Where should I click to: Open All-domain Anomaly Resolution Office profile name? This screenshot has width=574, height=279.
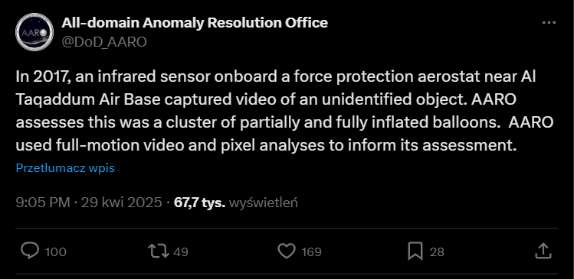click(195, 23)
